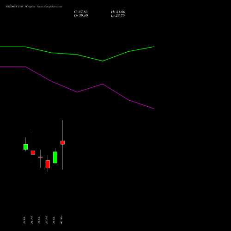Select the 02 Mar red candlestick
This screenshot has width=231, height=231.
62,143
